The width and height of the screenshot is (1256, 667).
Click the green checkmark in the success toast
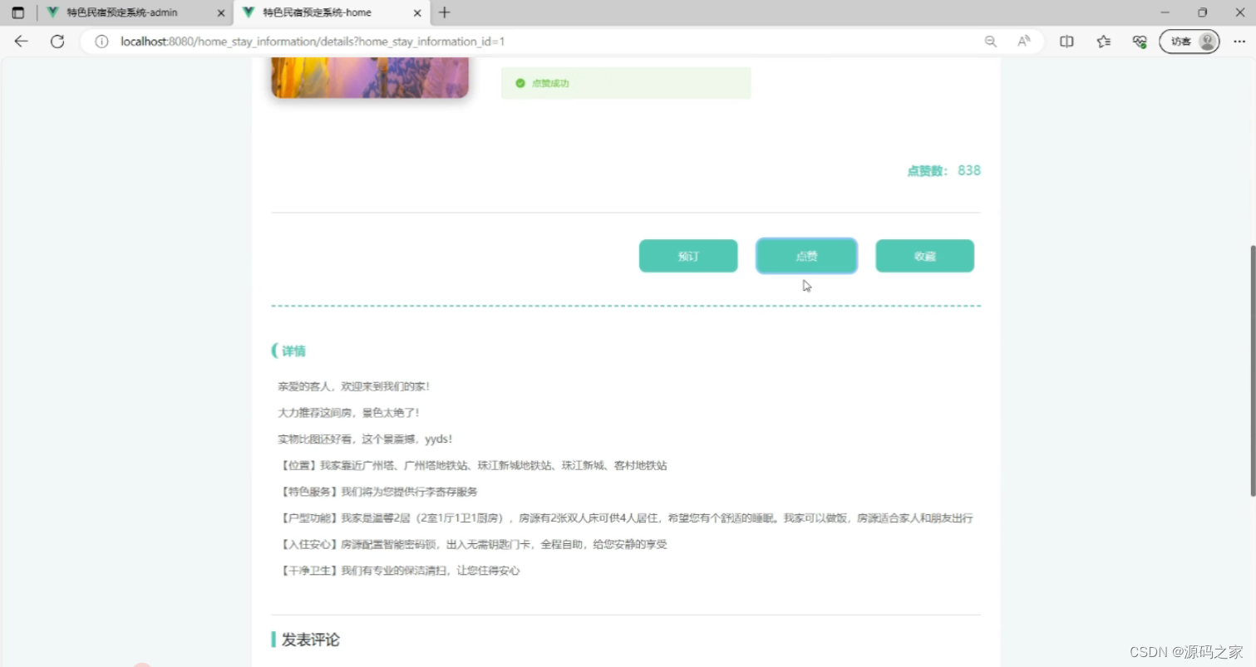tap(520, 82)
